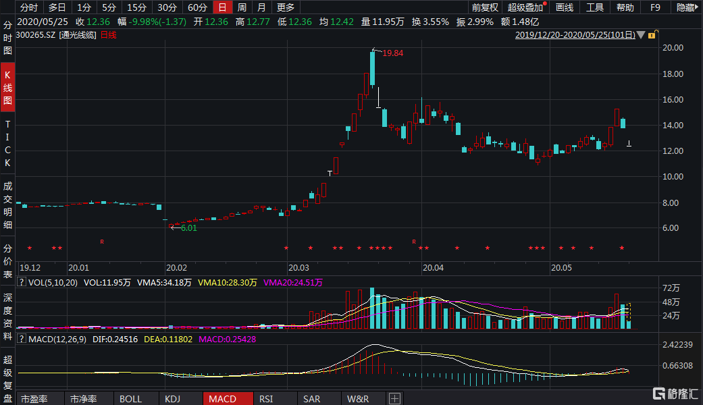This screenshot has width=703, height=405.
Task: Open the 帮助 help menu
Action: click(625, 7)
